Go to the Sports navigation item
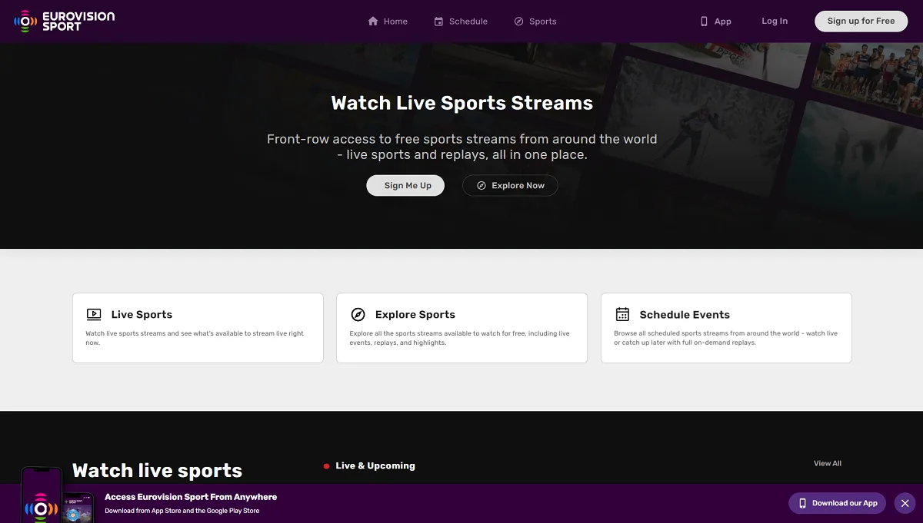The width and height of the screenshot is (923, 523). pos(542,22)
